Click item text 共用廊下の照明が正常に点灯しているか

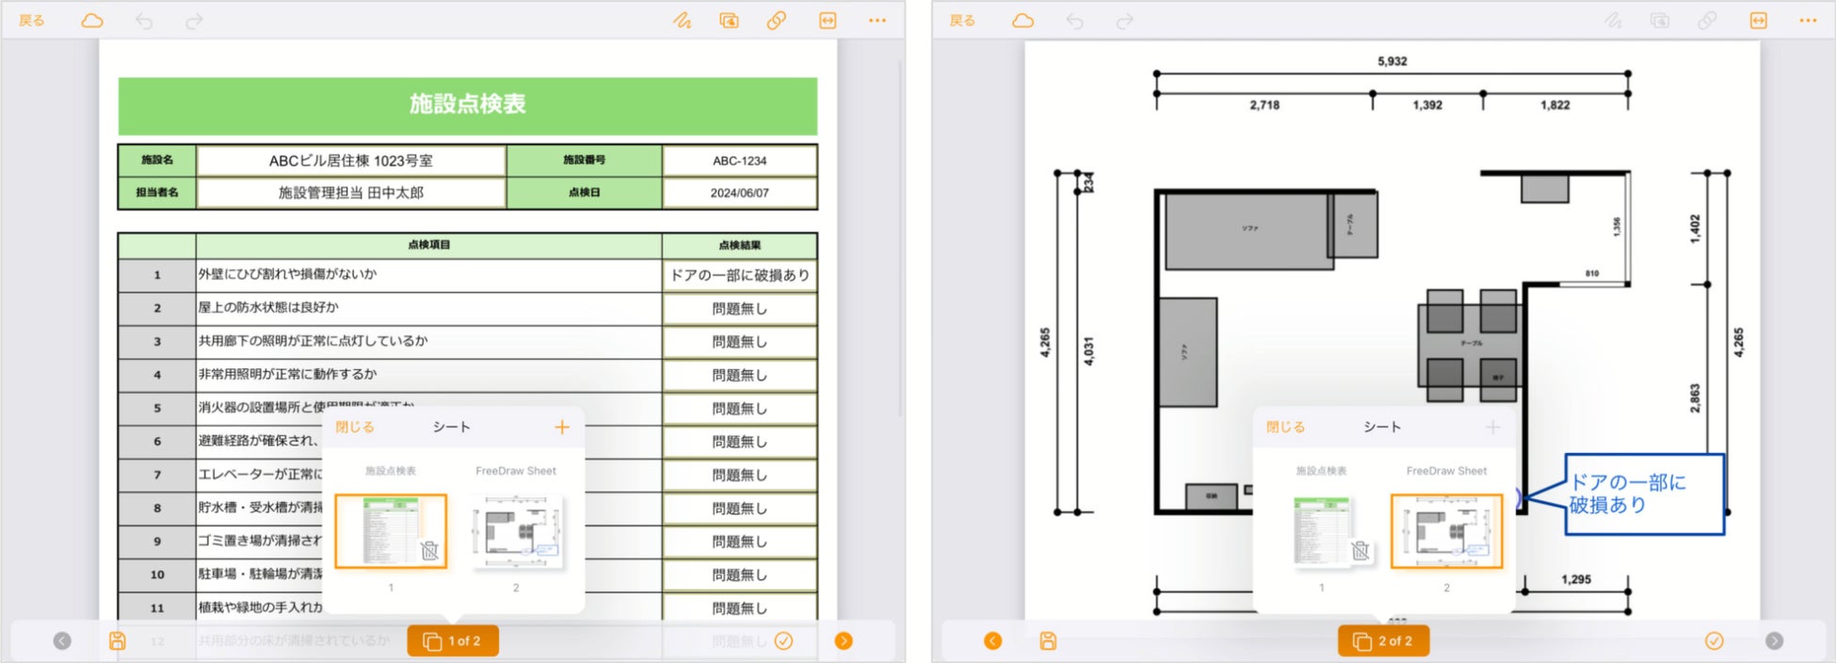[x=313, y=341]
